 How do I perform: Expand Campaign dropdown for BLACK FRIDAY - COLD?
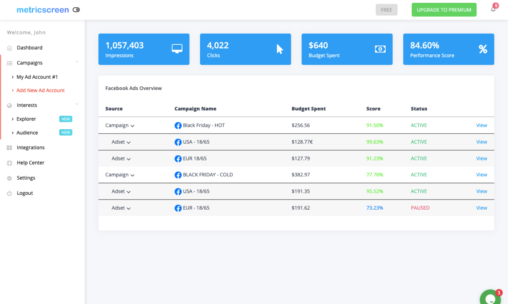tap(132, 175)
